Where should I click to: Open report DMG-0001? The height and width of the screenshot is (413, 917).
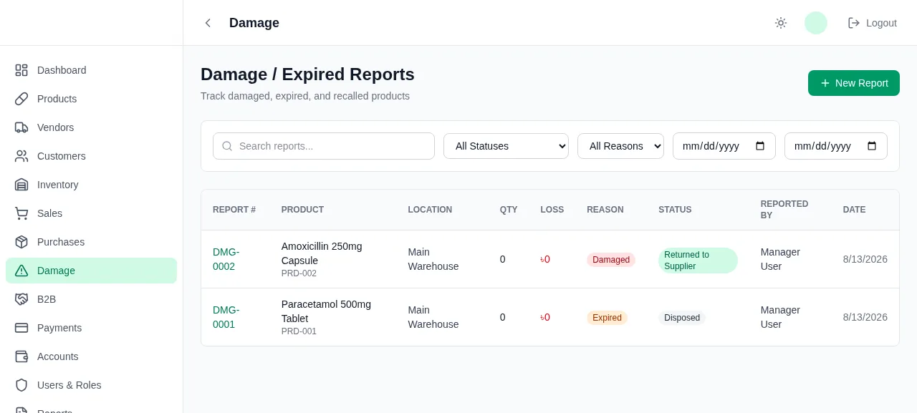pos(226,317)
